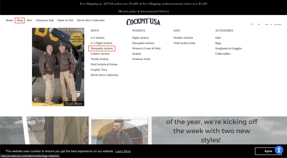Select Women's Coats & Field Jackets
The image size is (287, 158).
[146, 51]
